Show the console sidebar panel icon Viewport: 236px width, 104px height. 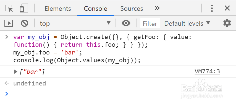[9, 23]
